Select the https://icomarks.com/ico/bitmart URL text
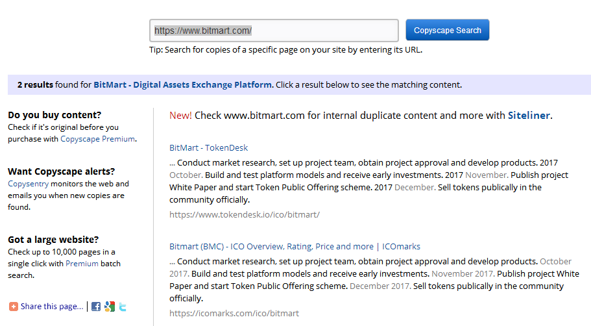 pos(234,313)
